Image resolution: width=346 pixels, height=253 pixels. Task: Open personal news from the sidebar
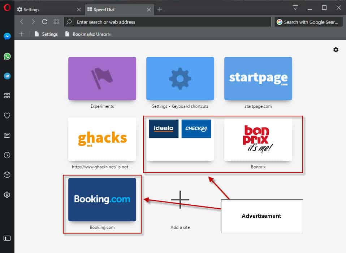tap(7, 135)
